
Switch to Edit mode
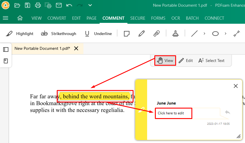pyautogui.click(x=186, y=60)
